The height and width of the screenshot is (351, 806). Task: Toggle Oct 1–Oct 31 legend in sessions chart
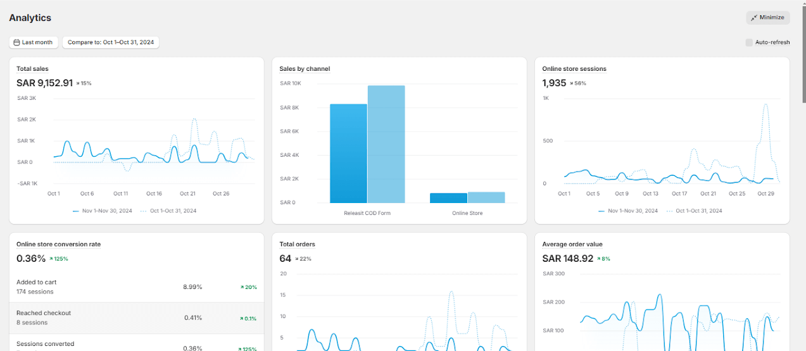[695, 211]
